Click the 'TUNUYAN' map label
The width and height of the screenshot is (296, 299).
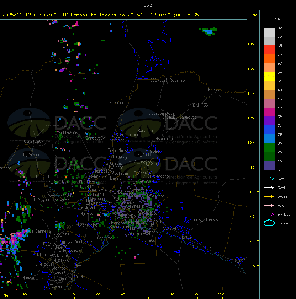coord(75,277)
